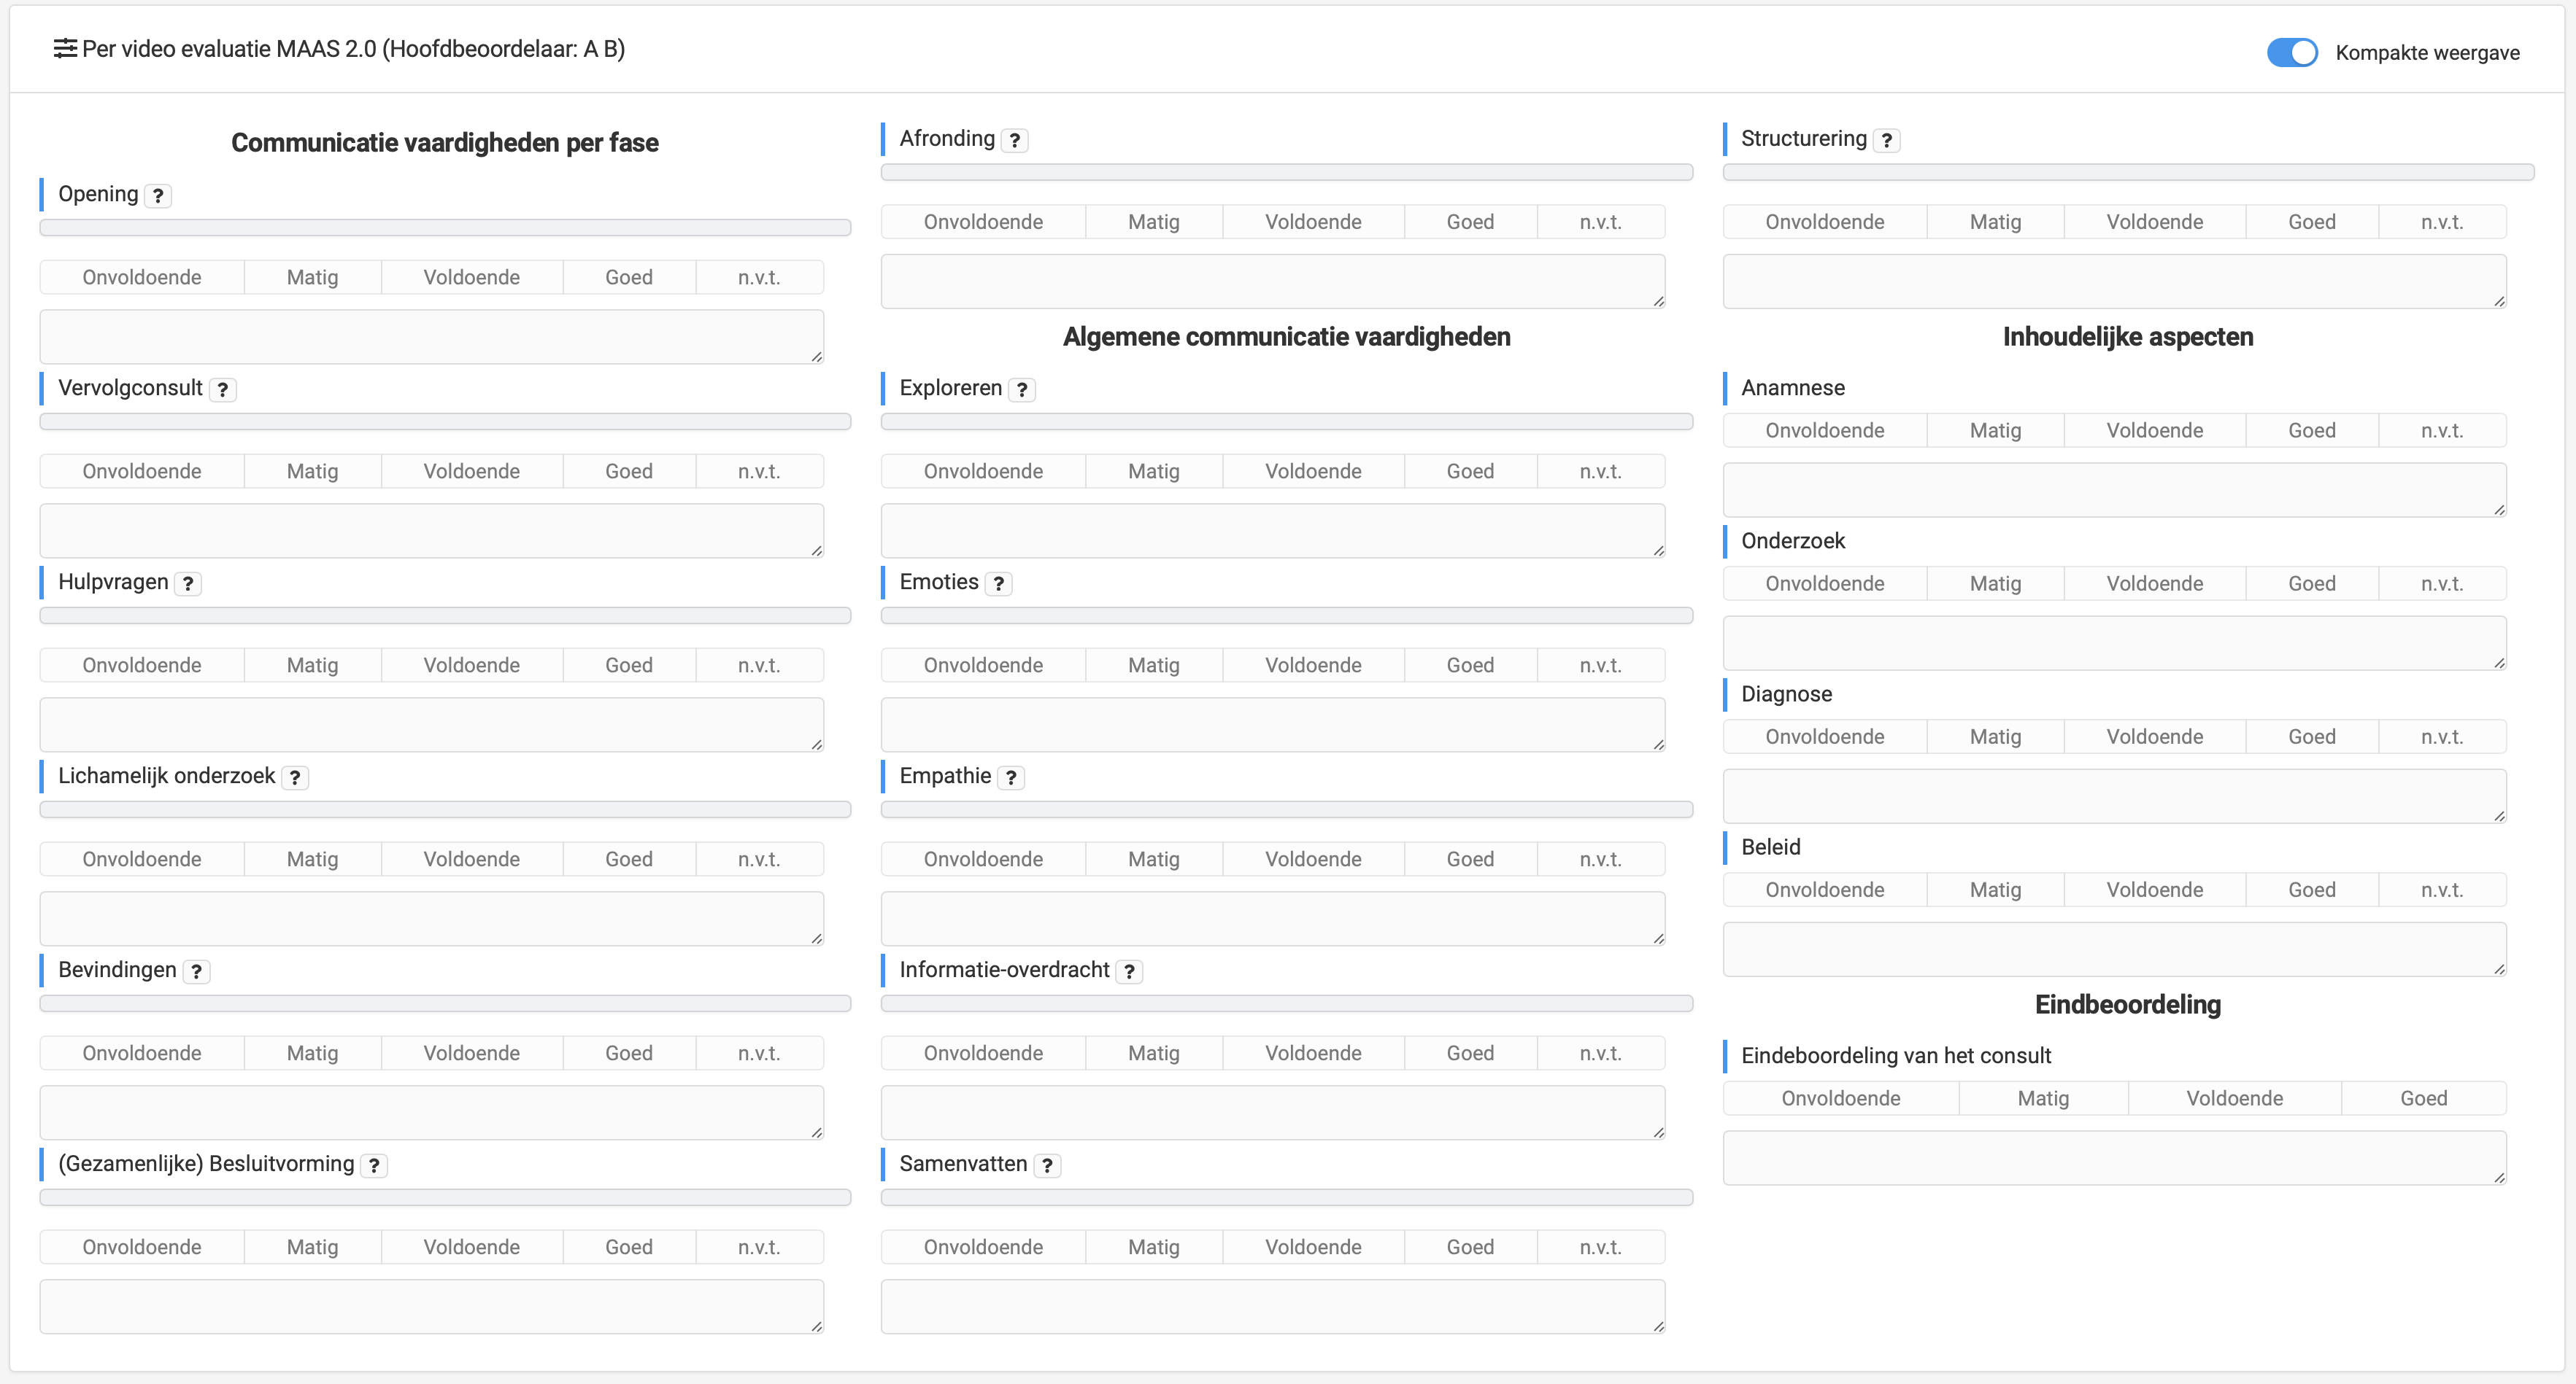Show help for Informatie-overdracht

click(1129, 971)
